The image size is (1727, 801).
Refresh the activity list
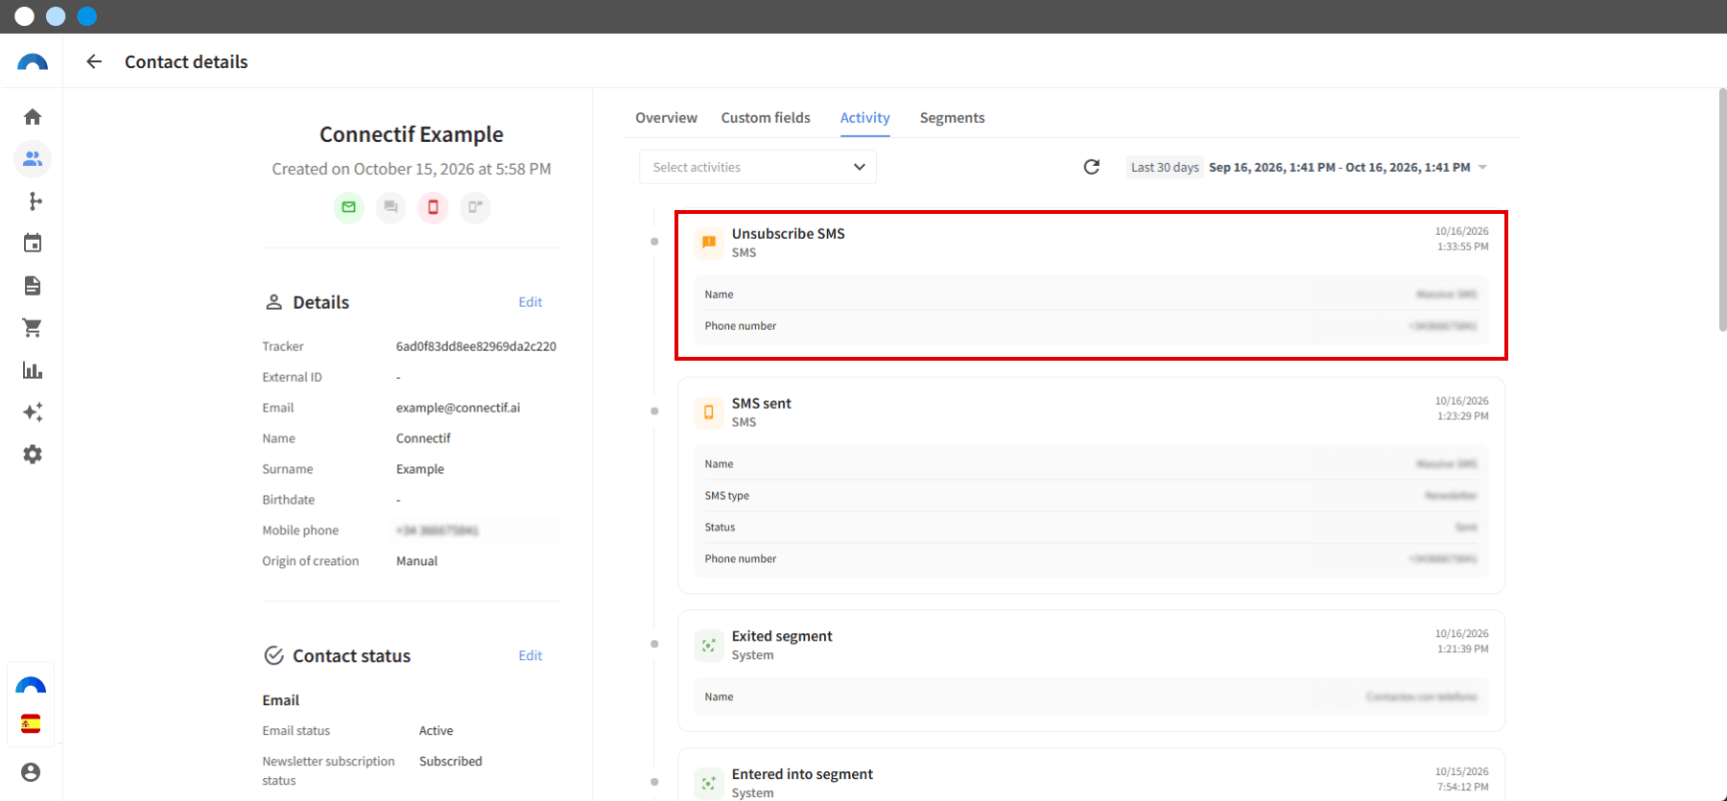click(x=1091, y=167)
